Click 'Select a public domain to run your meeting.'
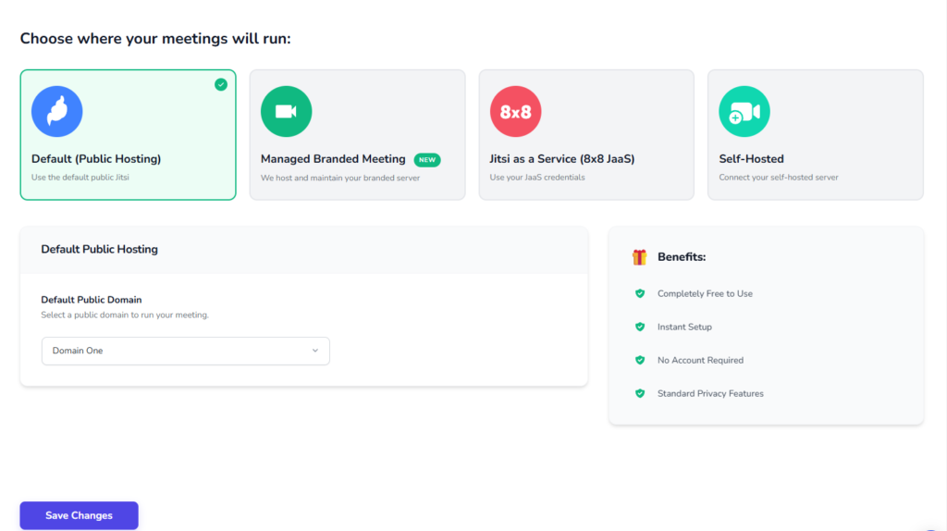The width and height of the screenshot is (947, 531). pos(125,315)
